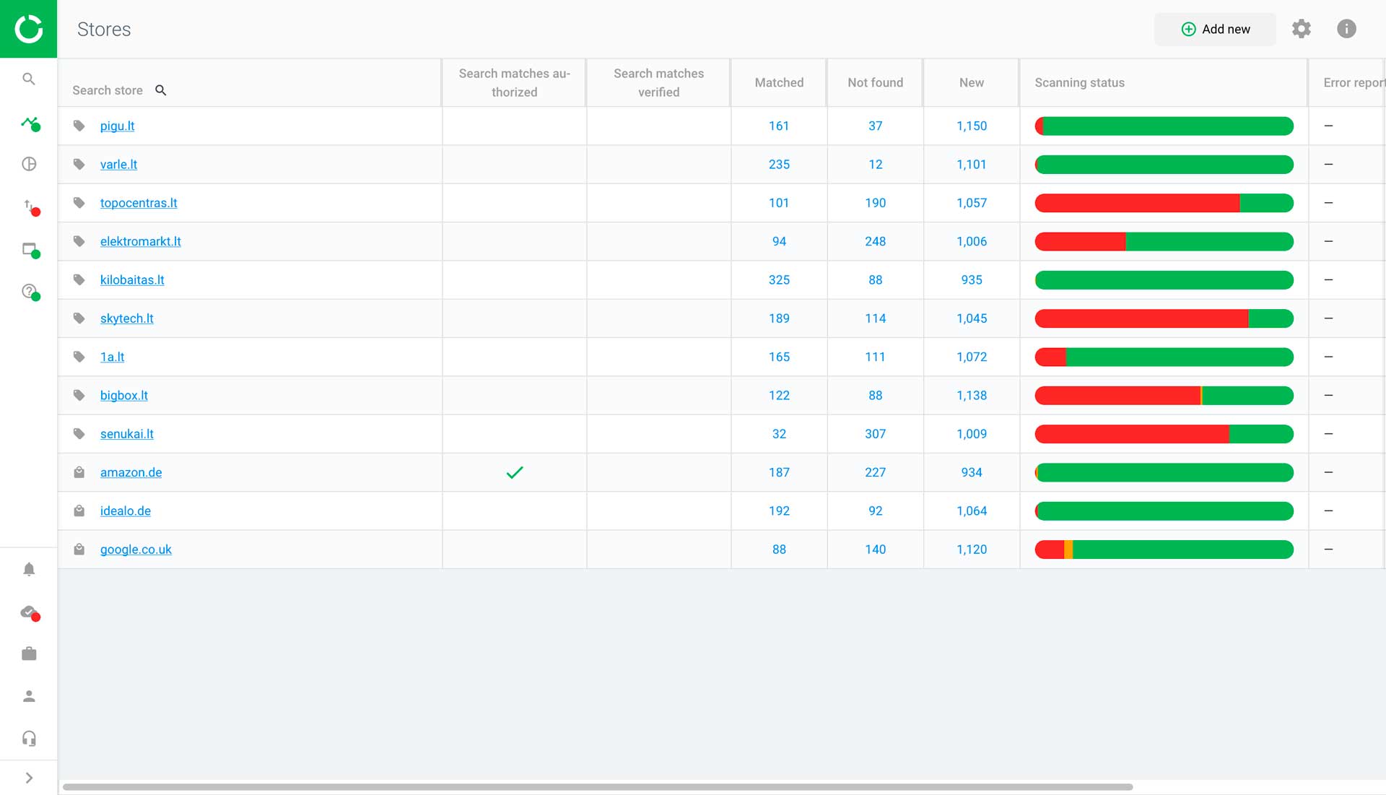1386x795 pixels.
Task: Open the pie chart icon in sidebar
Action: 29,164
